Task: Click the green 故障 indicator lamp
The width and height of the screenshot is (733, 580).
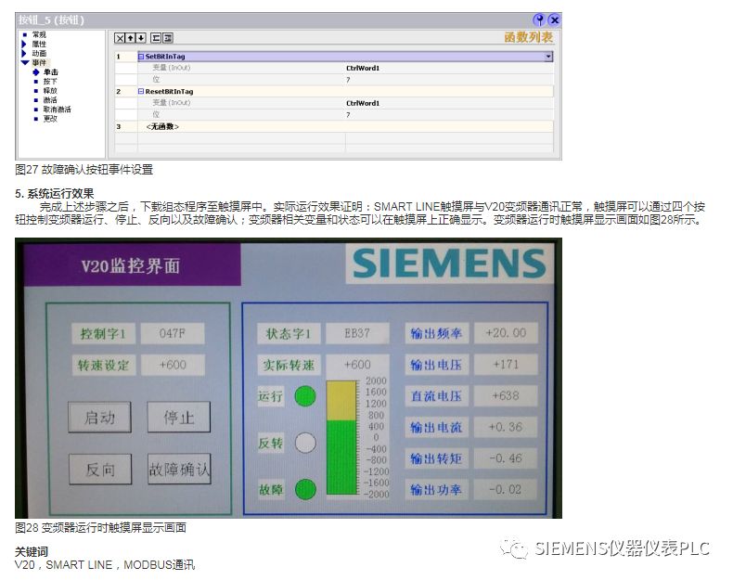Action: (x=305, y=489)
